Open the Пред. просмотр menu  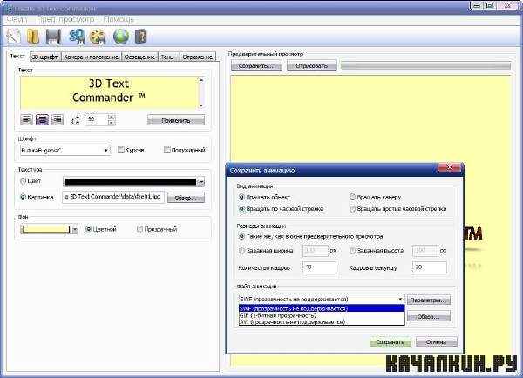(x=65, y=20)
